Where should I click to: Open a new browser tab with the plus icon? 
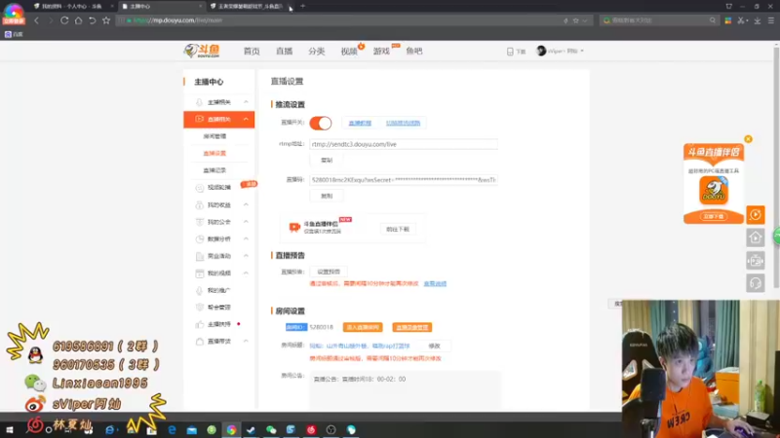[x=302, y=6]
